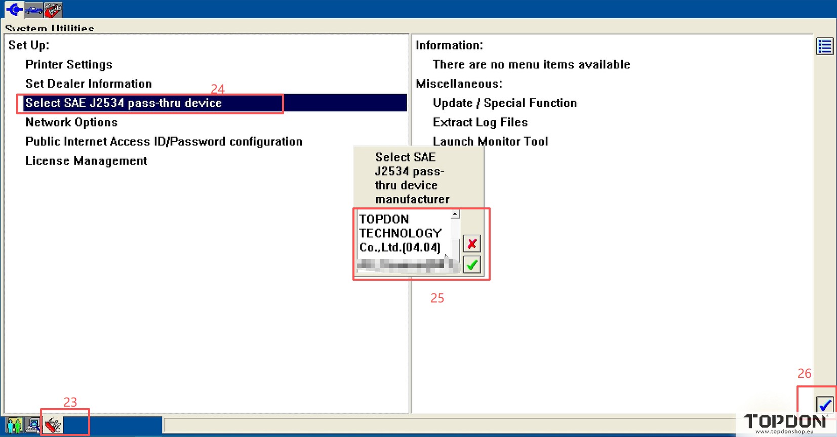The width and height of the screenshot is (837, 437).
Task: Choose Update / Special Function
Action: pos(505,103)
